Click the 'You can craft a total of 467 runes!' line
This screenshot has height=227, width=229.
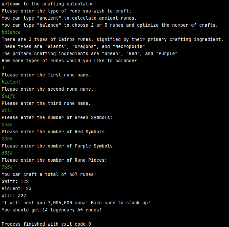click(49, 174)
